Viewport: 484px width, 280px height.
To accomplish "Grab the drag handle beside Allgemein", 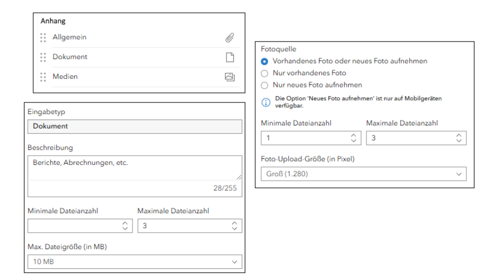I will point(43,37).
